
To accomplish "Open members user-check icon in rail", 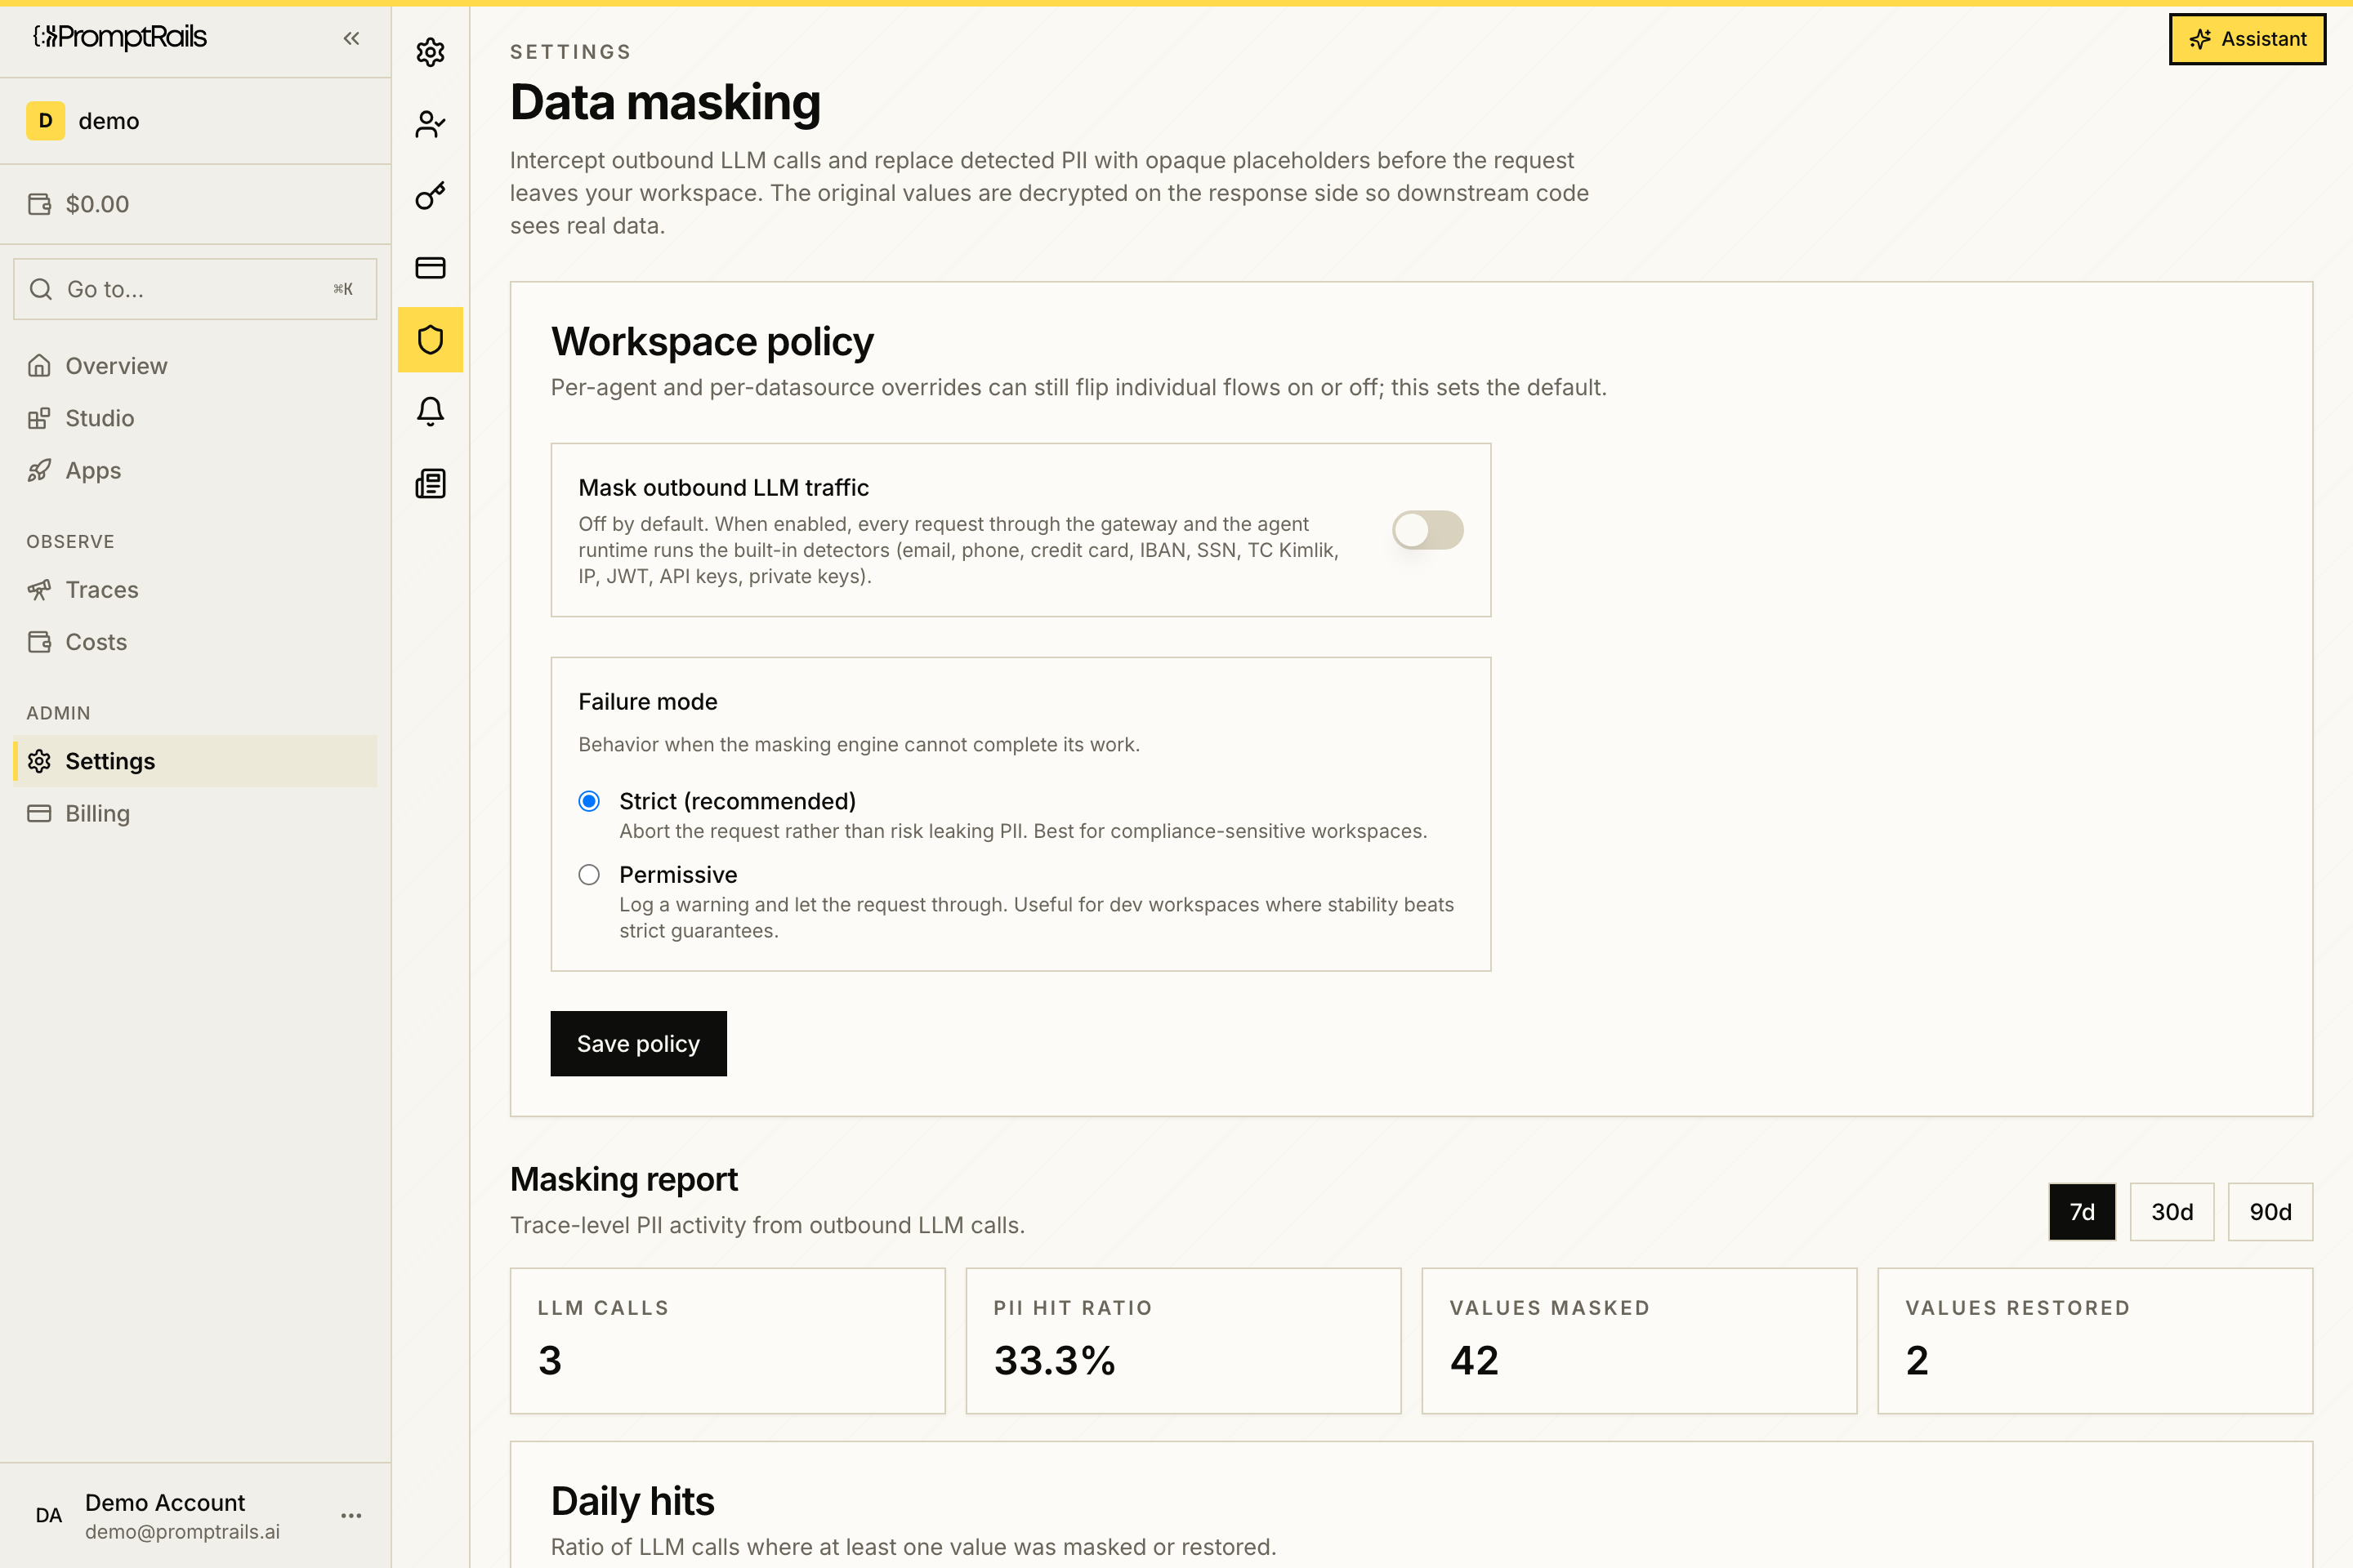I will pyautogui.click(x=431, y=124).
